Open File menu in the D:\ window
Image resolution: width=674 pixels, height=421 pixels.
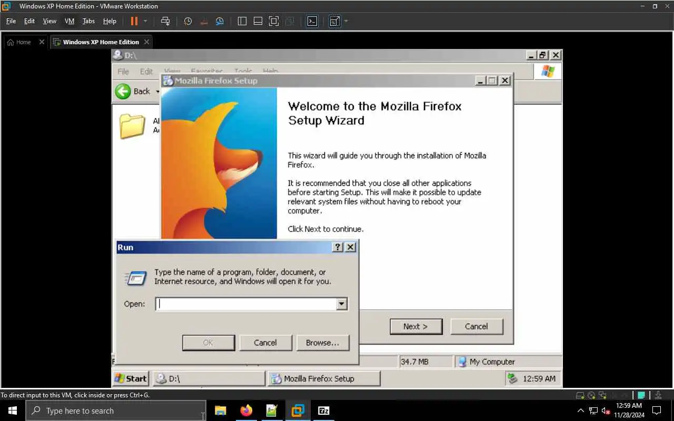click(123, 72)
